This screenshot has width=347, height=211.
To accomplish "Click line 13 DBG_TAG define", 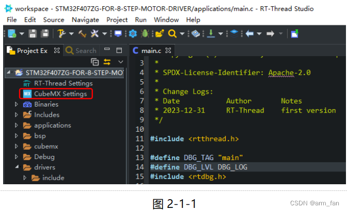I will point(196,157).
